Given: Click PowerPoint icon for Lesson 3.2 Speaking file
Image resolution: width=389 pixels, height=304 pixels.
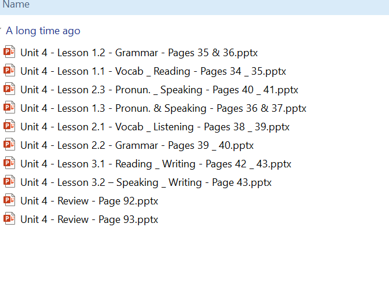Looking at the screenshot, I should (9, 182).
